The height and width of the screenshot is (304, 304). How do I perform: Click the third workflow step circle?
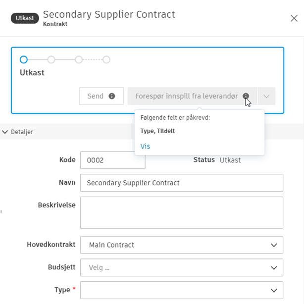79,60
